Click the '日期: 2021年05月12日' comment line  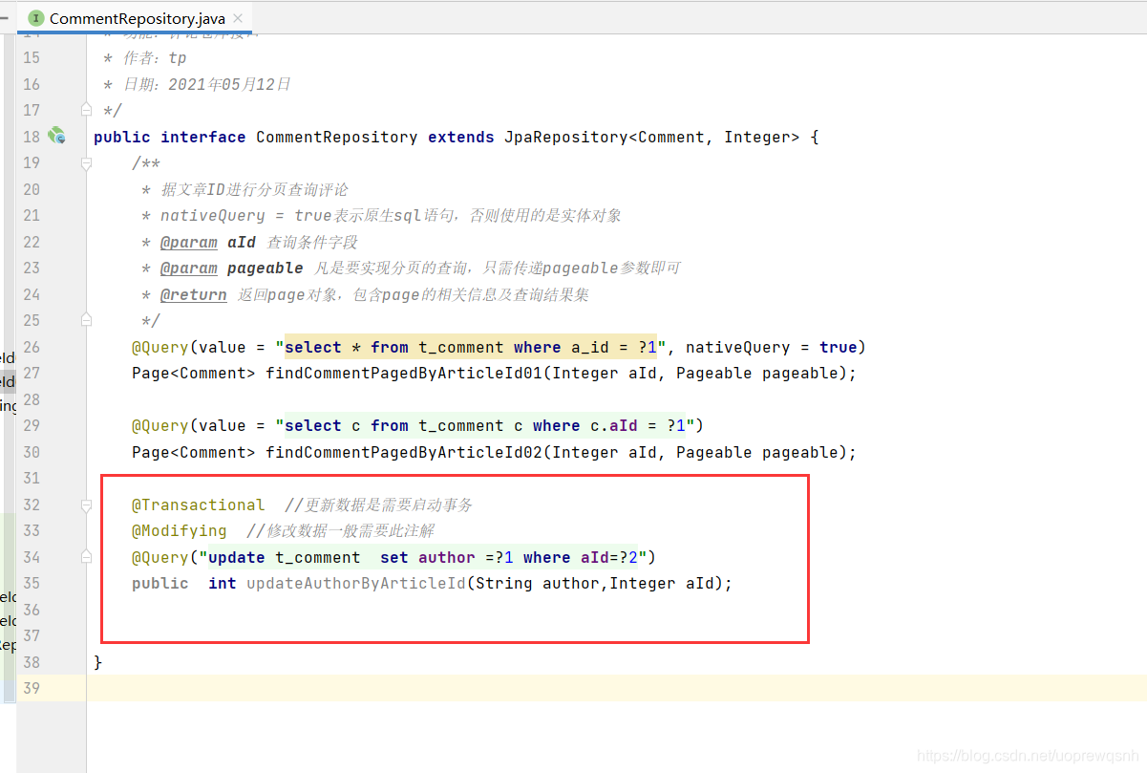[x=197, y=84]
